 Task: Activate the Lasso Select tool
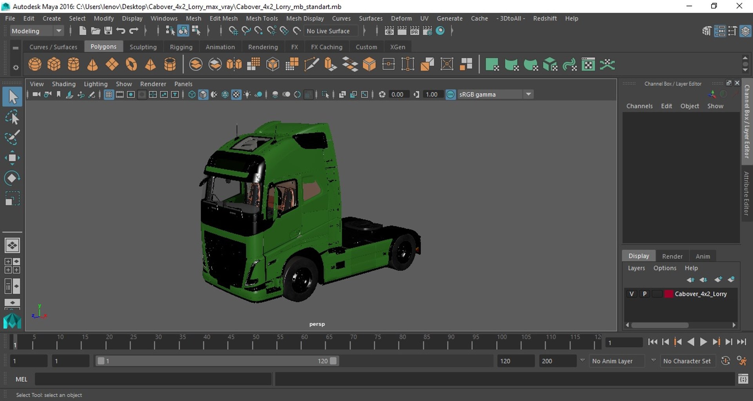click(x=12, y=117)
